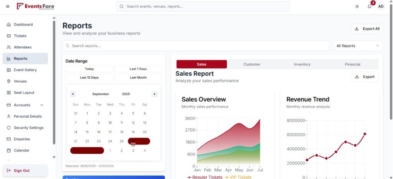The width and height of the screenshot is (393, 179).
Task: Go to previous month in calendar
Action: [73, 94]
